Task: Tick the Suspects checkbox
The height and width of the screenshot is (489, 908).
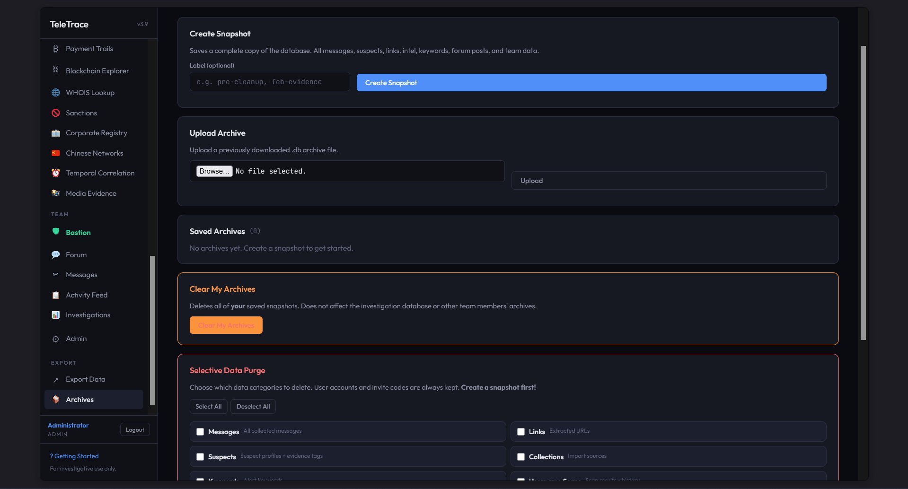Action: coord(200,457)
